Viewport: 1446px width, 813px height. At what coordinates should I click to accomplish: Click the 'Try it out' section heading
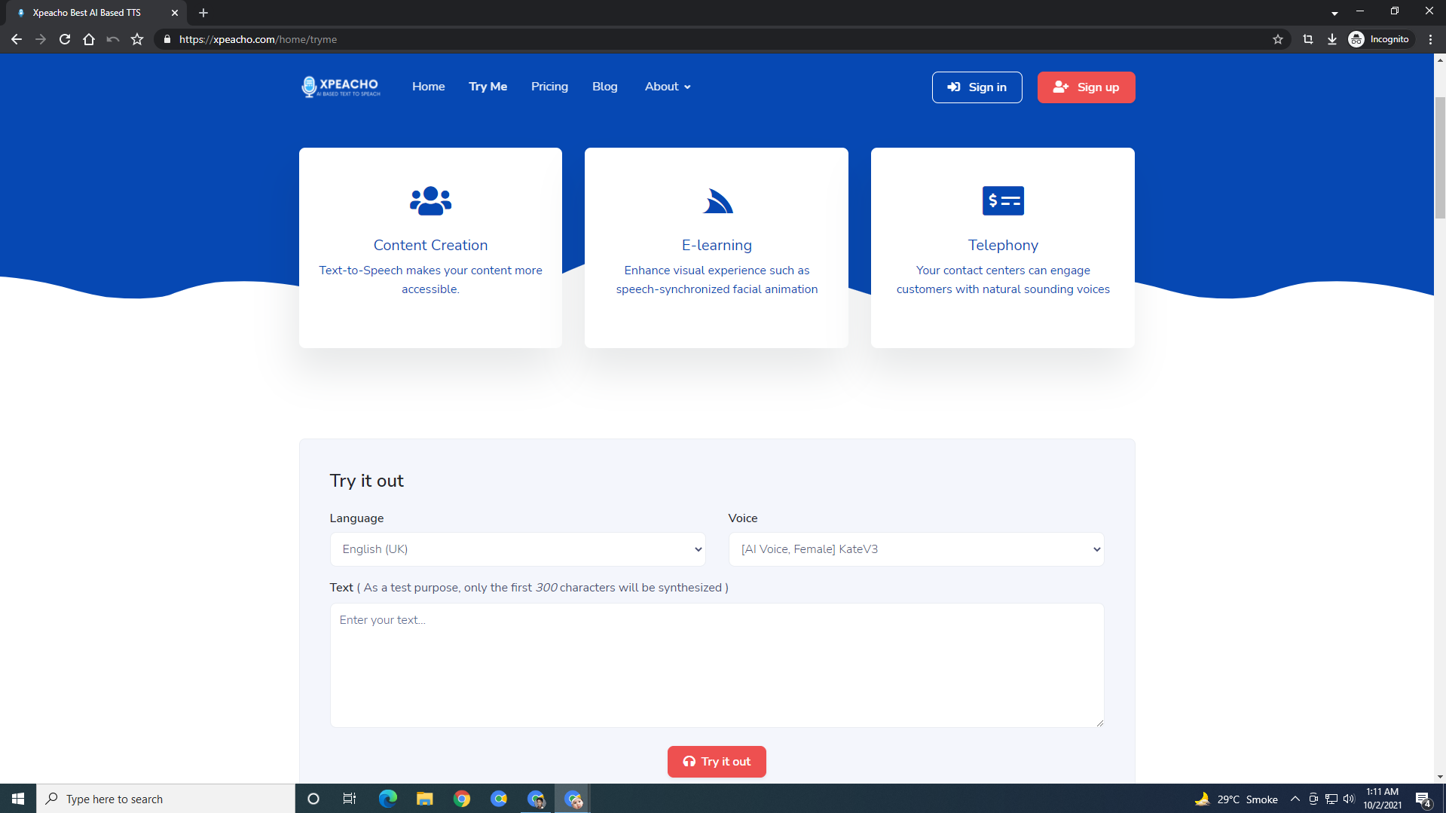[x=367, y=481]
